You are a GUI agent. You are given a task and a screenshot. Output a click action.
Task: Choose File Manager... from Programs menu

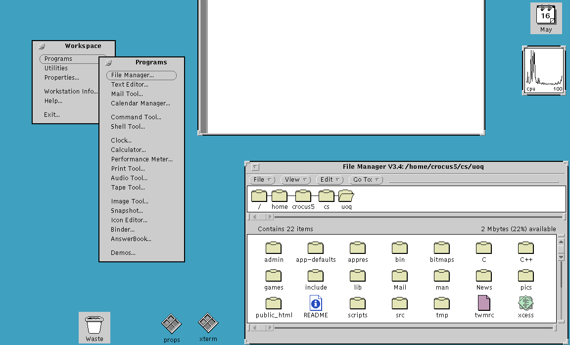[x=142, y=75]
